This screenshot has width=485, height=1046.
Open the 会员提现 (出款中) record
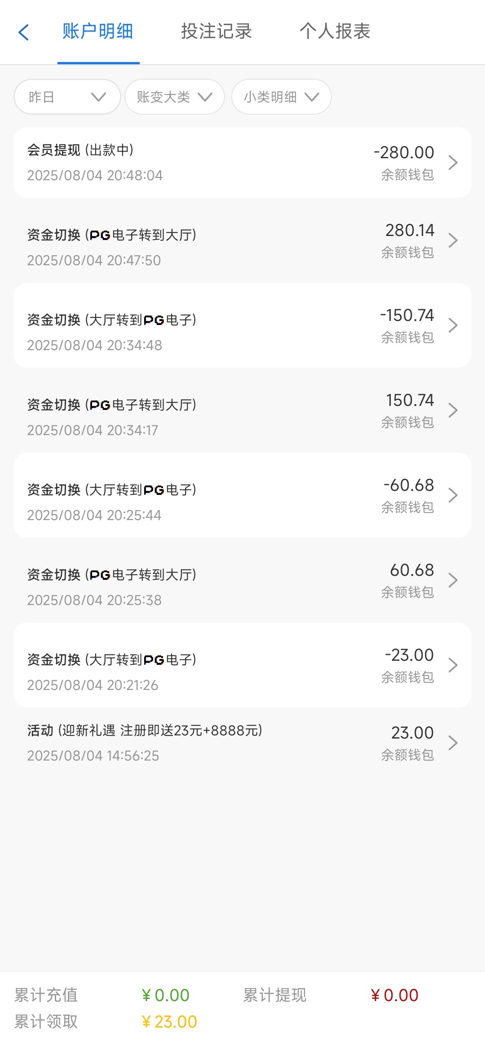tap(180, 163)
